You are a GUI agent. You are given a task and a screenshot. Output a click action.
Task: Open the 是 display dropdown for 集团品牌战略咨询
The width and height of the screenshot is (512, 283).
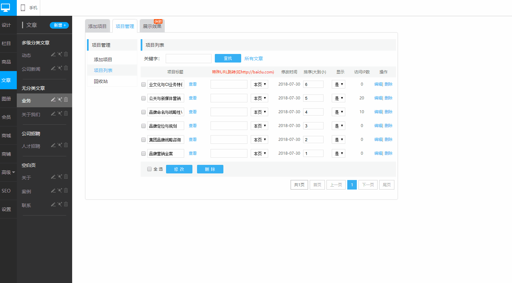338,140
